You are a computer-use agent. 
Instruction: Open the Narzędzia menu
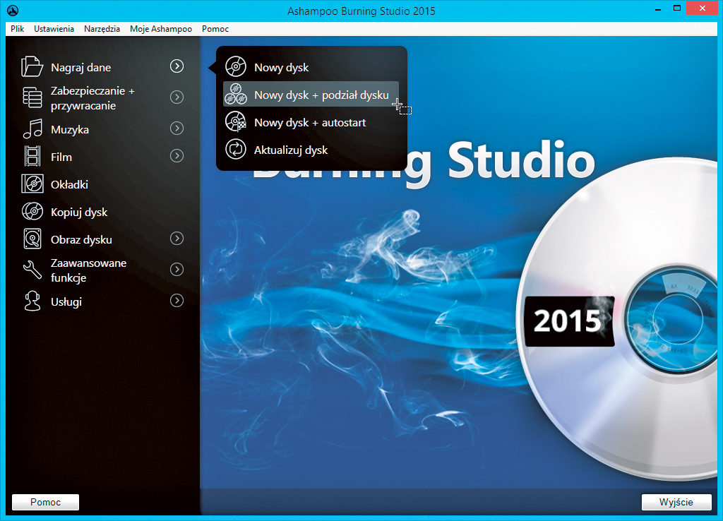[102, 29]
